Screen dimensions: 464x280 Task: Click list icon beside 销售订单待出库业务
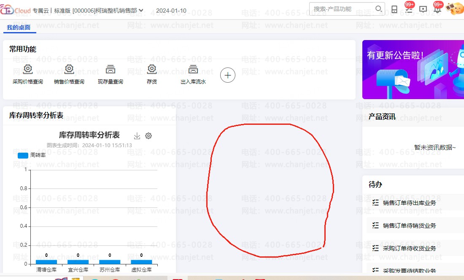pos(375,202)
